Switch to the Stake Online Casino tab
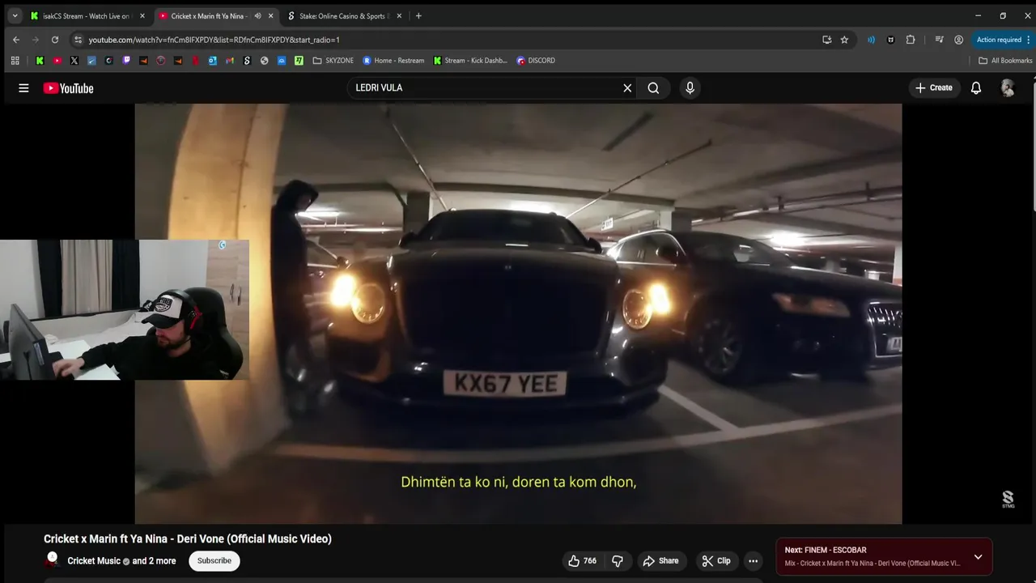 pos(344,16)
